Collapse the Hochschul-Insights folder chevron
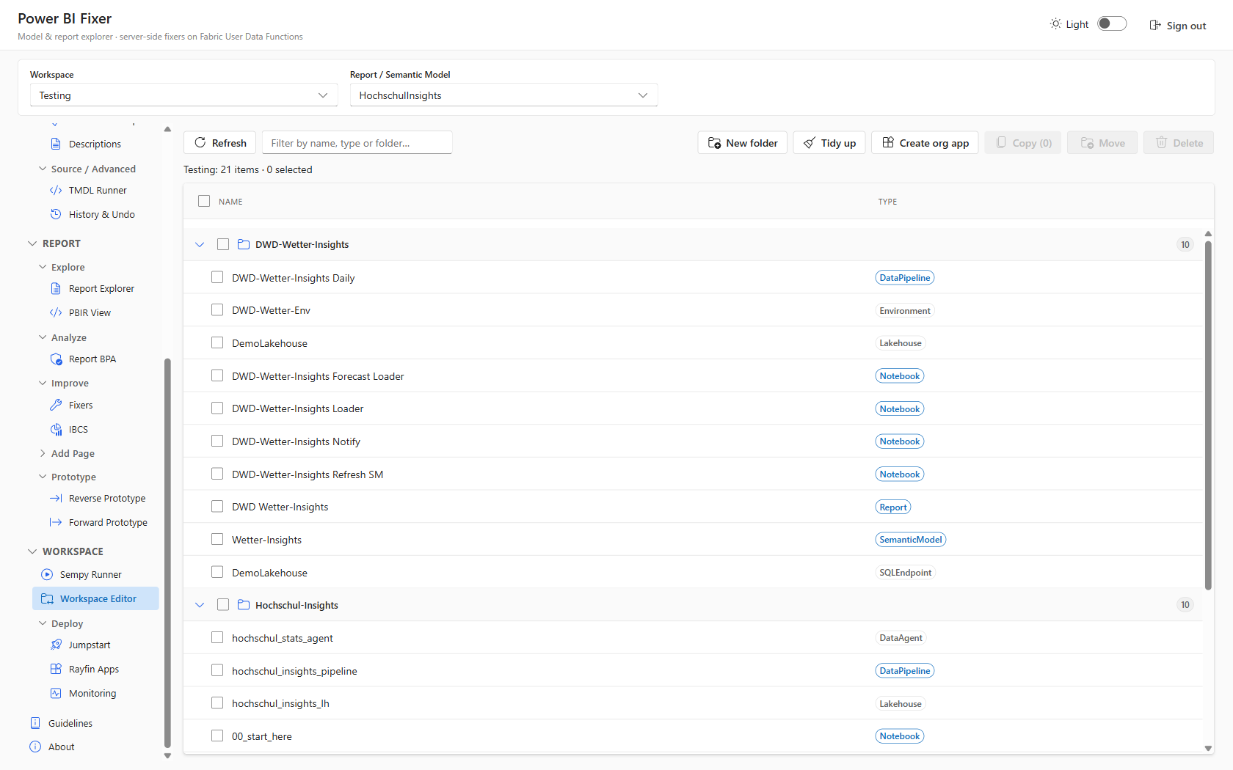 (x=200, y=605)
